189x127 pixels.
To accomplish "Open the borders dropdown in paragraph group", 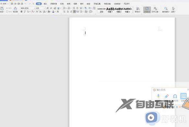I will (91, 12).
